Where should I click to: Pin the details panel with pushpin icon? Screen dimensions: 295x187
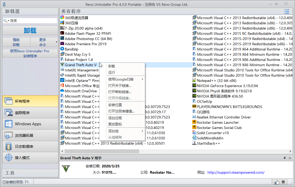coord(285,158)
